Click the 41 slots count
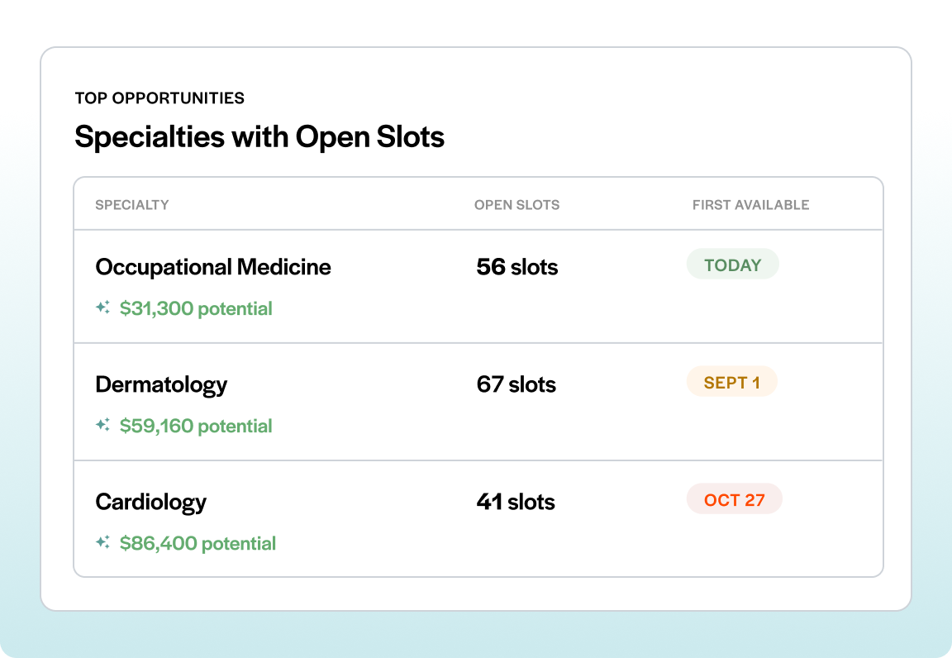The height and width of the screenshot is (658, 952). tap(516, 501)
